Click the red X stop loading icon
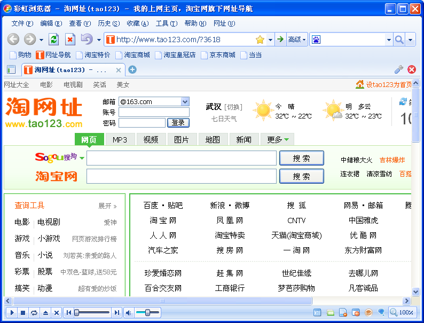424x323 pixels. coord(70,40)
